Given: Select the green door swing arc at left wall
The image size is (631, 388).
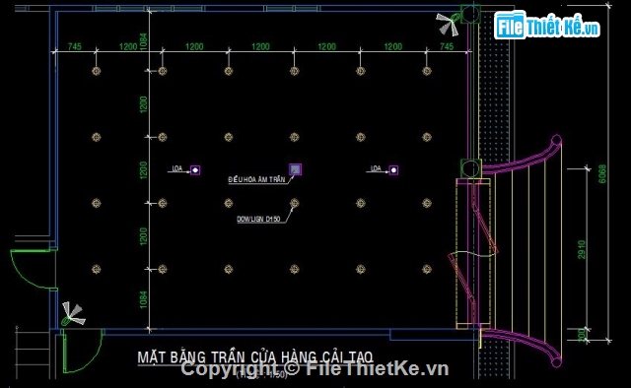Looking at the screenshot, I should pyautogui.click(x=33, y=269).
